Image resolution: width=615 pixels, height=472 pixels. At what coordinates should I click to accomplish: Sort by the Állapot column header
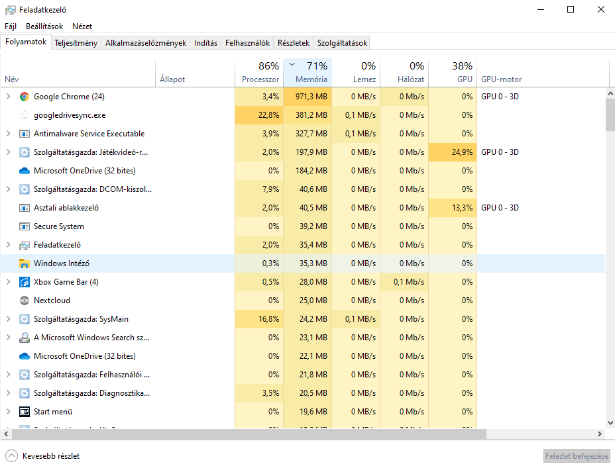click(196, 73)
